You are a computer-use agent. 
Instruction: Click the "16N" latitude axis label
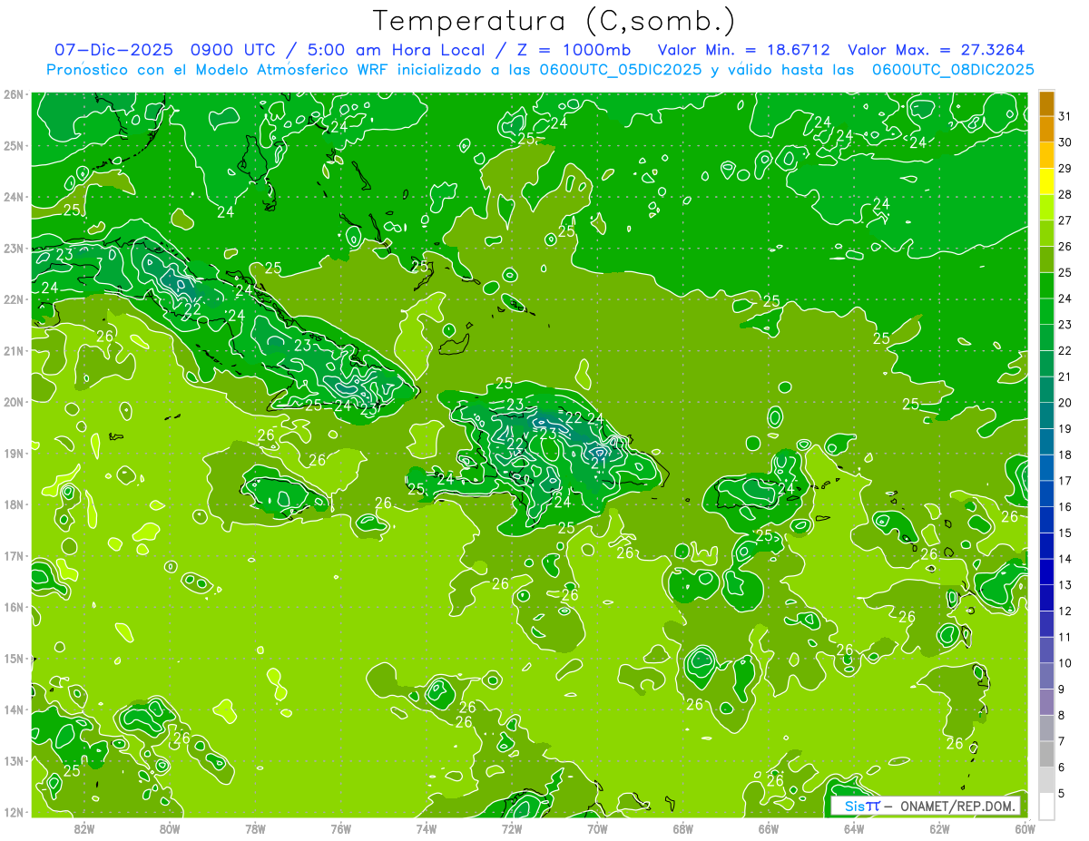coord(13,607)
